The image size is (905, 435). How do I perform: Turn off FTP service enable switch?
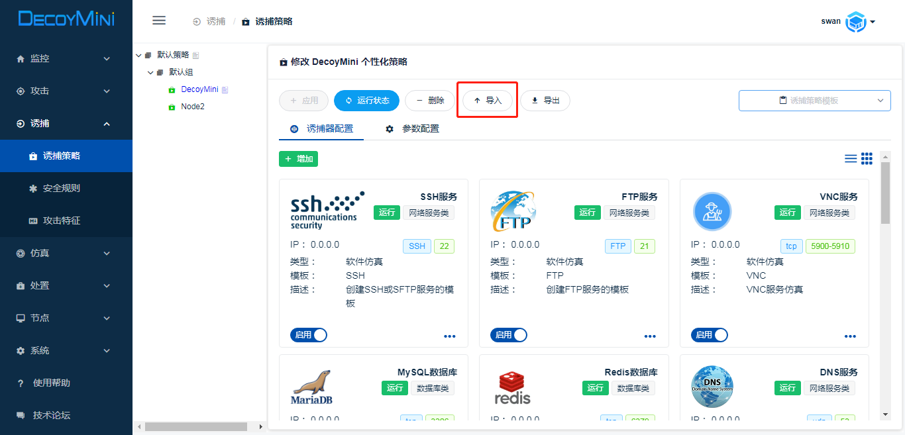click(509, 335)
